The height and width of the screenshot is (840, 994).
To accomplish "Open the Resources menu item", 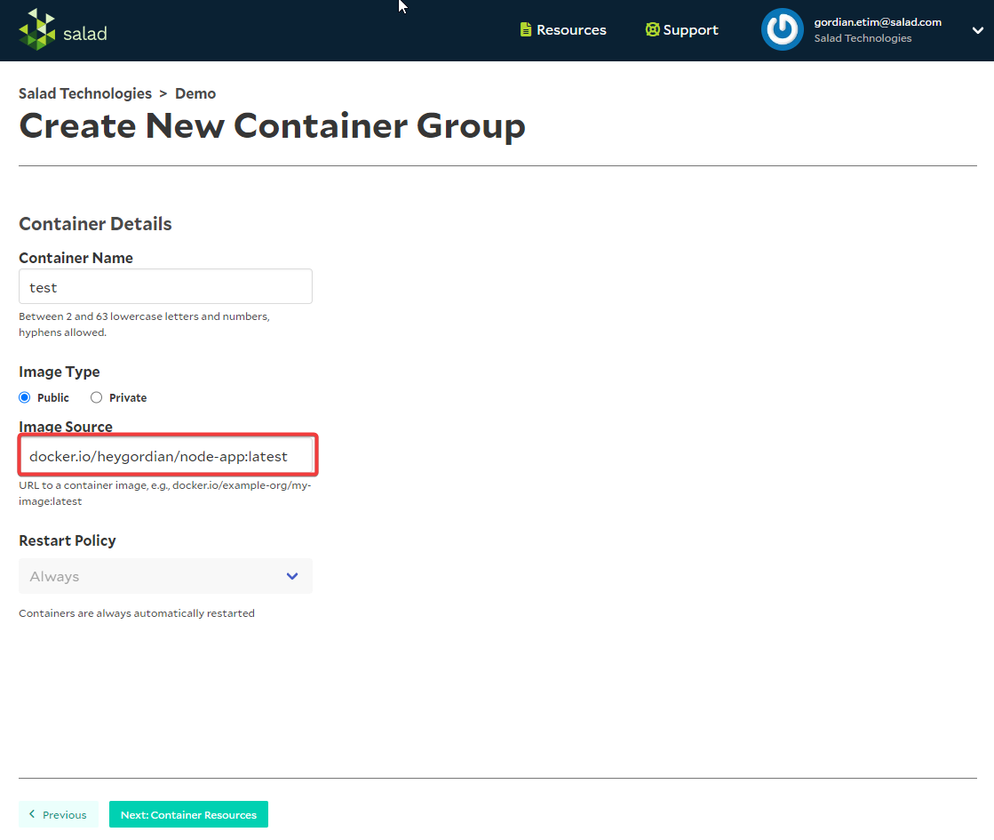I will pos(563,30).
